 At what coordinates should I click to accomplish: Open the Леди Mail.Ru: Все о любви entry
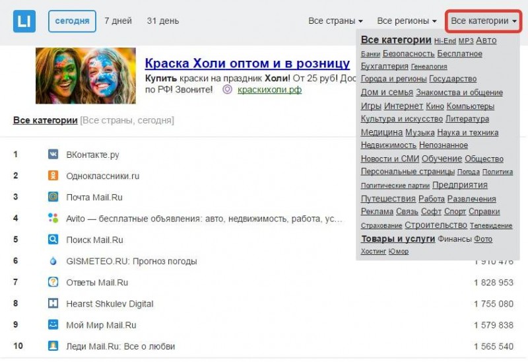121,346
